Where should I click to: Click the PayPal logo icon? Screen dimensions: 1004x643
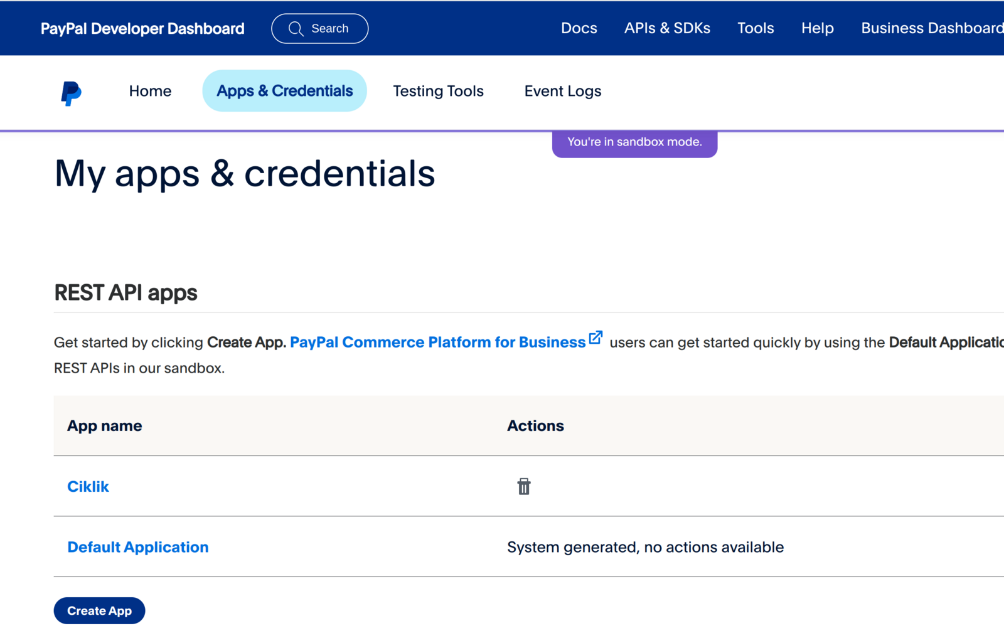pos(71,93)
